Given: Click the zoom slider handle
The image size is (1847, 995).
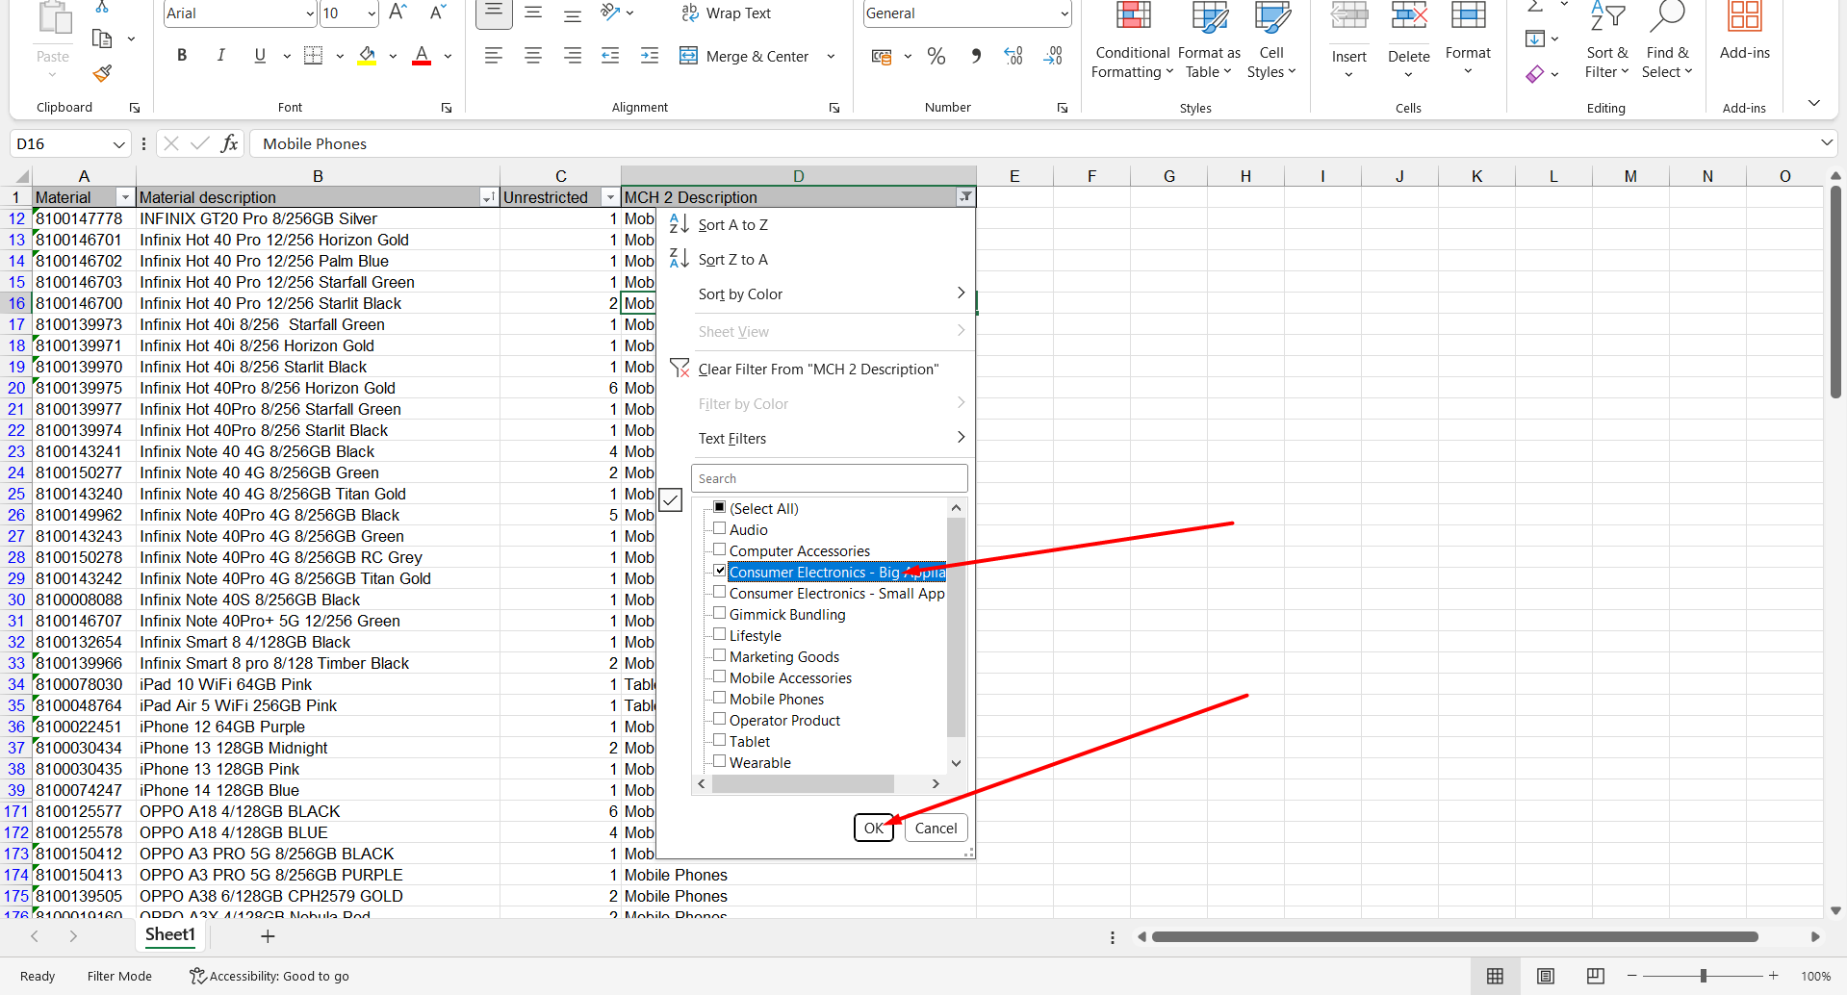Looking at the screenshot, I should point(1703,976).
